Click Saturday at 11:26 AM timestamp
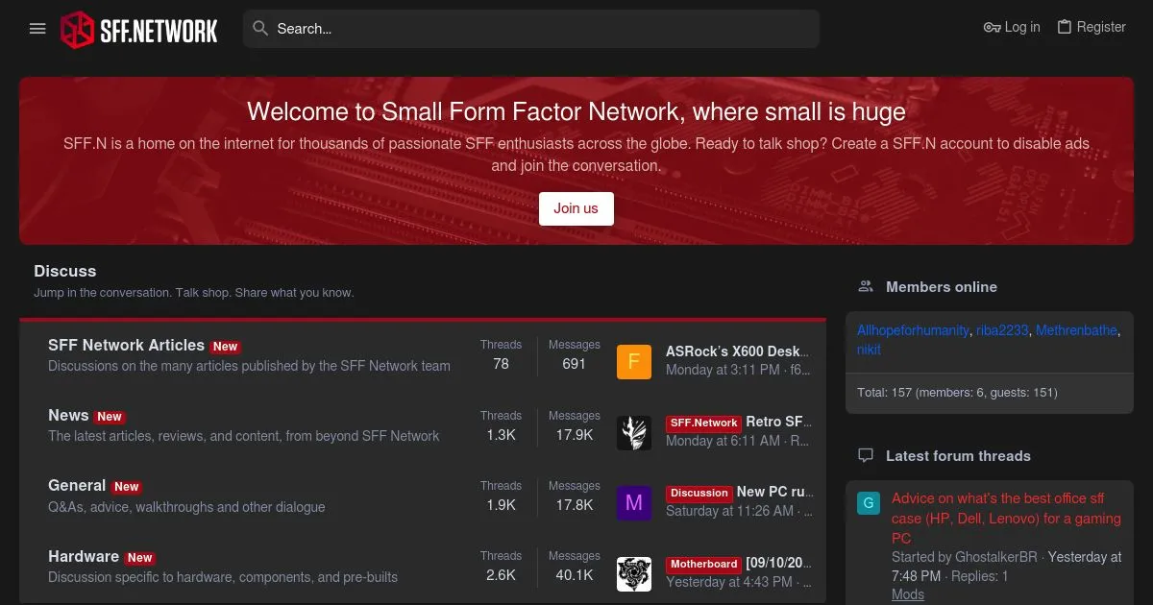Image resolution: width=1153 pixels, height=605 pixels. click(729, 511)
